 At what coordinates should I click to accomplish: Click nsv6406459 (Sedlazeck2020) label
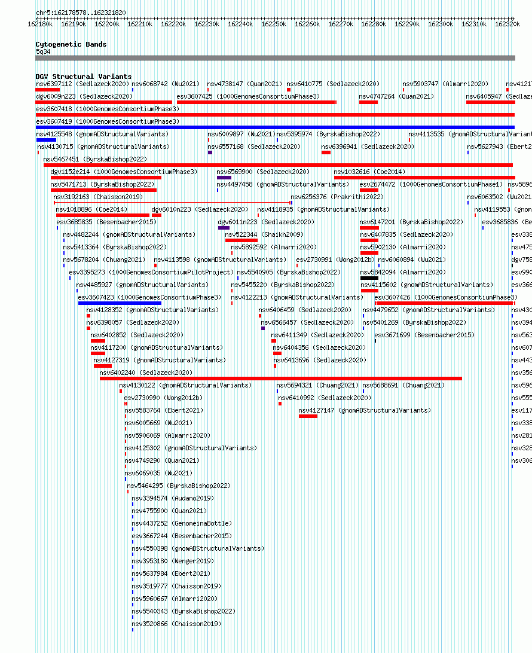tap(305, 310)
